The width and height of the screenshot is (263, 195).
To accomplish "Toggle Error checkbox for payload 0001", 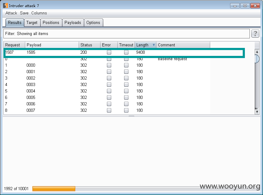I will point(109,72).
